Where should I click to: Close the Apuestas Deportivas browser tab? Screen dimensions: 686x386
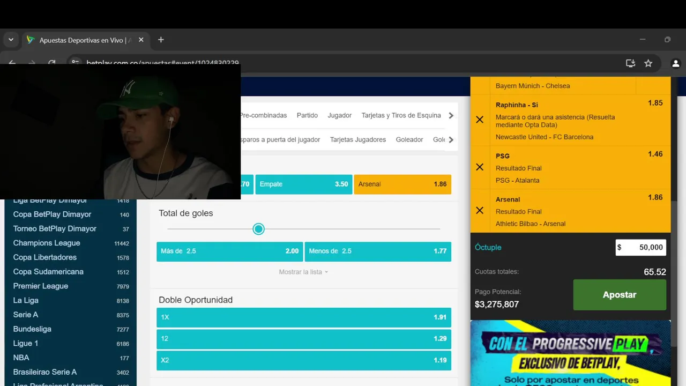click(141, 40)
